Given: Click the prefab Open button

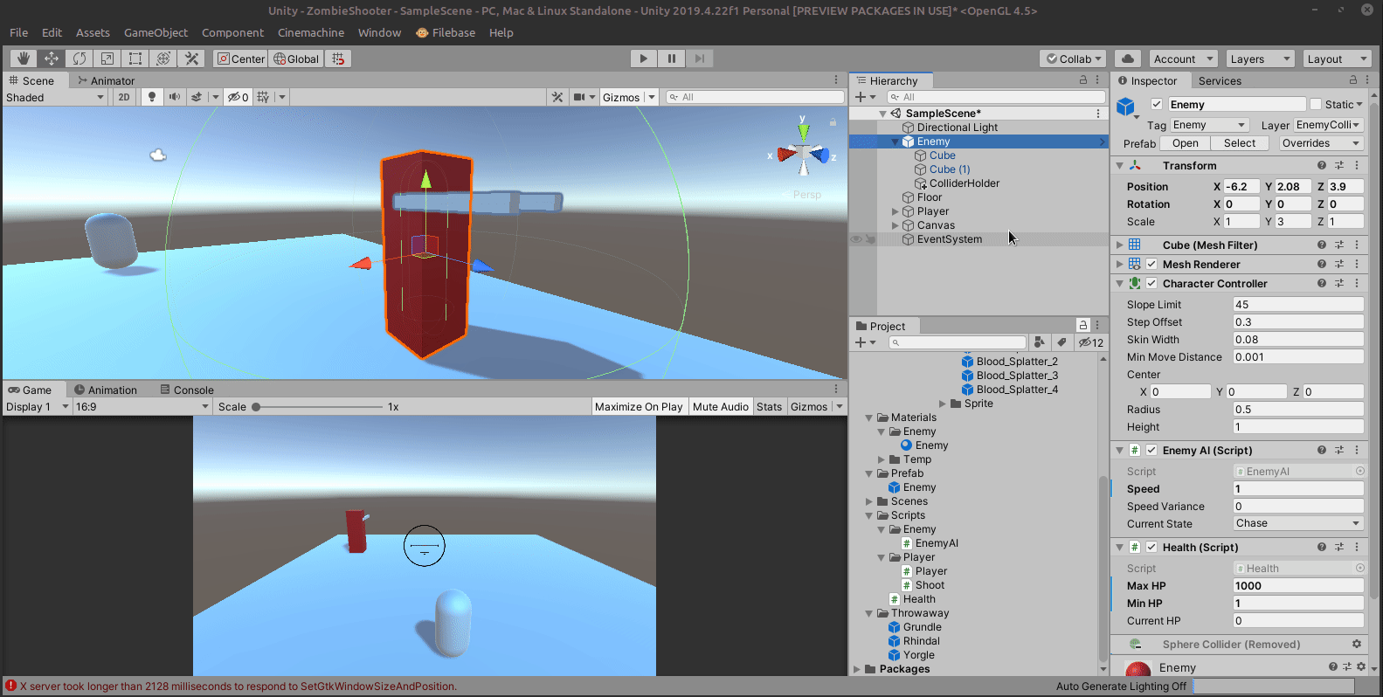Looking at the screenshot, I should click(x=1186, y=143).
